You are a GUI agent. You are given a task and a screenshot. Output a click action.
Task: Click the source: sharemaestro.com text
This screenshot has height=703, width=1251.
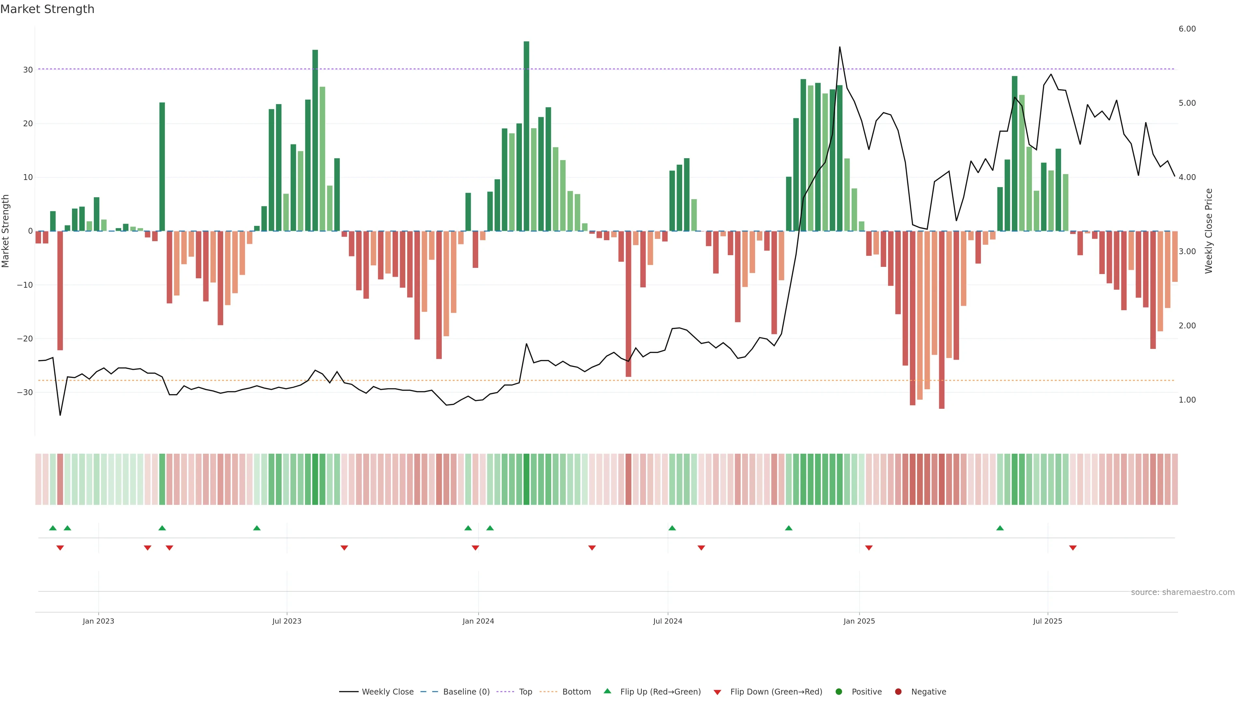click(1183, 592)
